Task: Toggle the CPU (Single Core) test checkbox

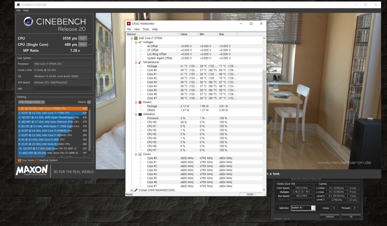Action: [90, 45]
